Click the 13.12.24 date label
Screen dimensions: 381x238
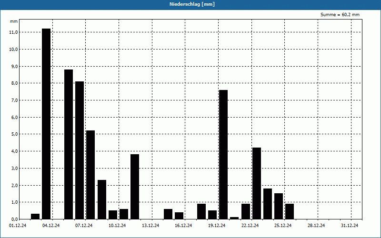(150, 226)
